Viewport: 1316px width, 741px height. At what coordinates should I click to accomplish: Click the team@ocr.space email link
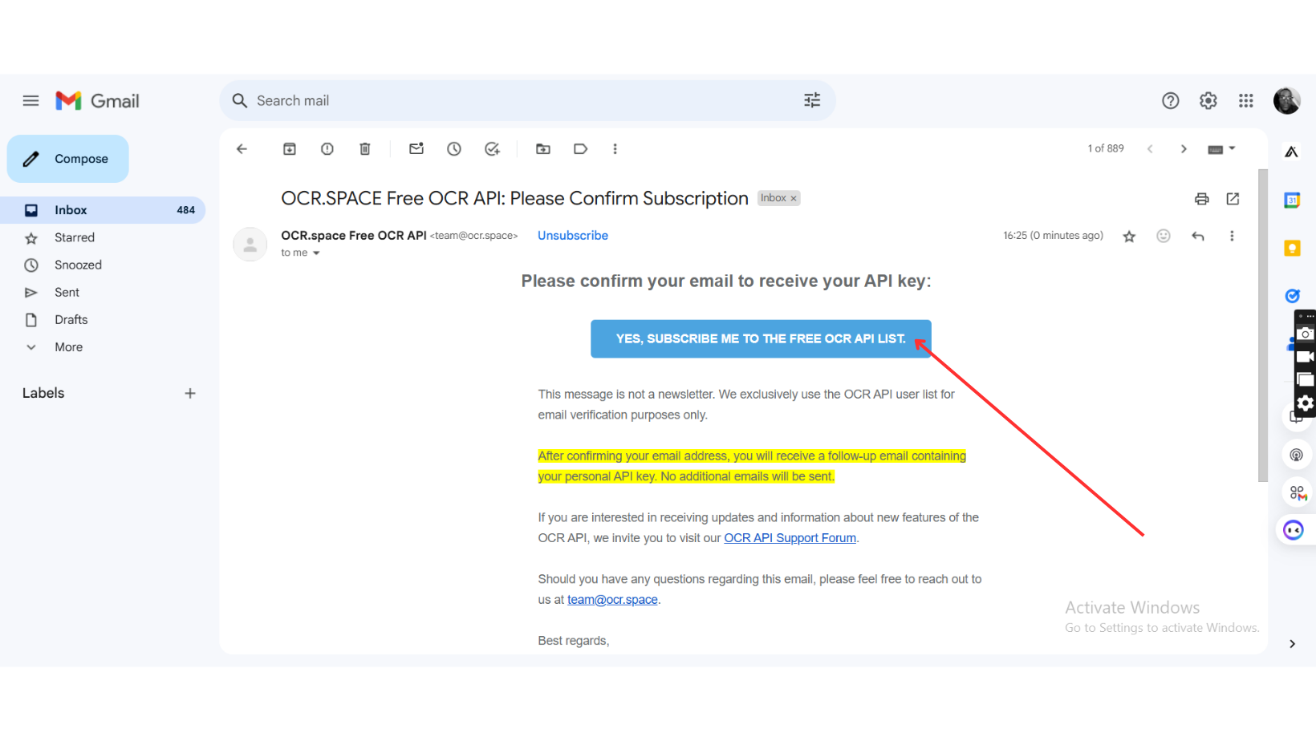click(x=612, y=600)
